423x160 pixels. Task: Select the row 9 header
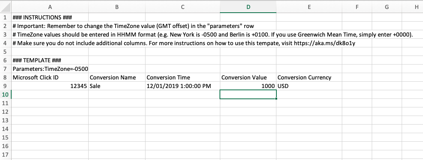pos(6,86)
